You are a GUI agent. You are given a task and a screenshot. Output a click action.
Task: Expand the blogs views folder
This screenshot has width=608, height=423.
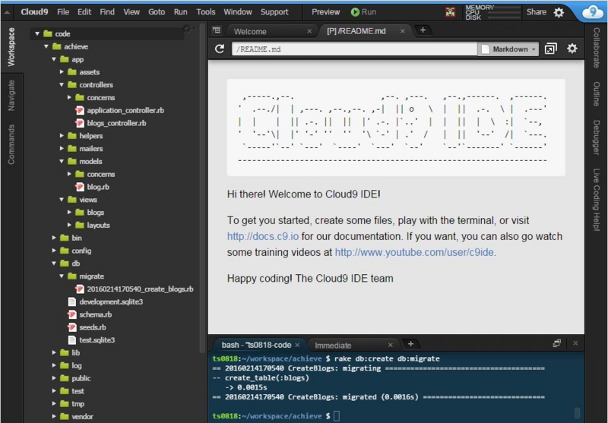click(69, 213)
